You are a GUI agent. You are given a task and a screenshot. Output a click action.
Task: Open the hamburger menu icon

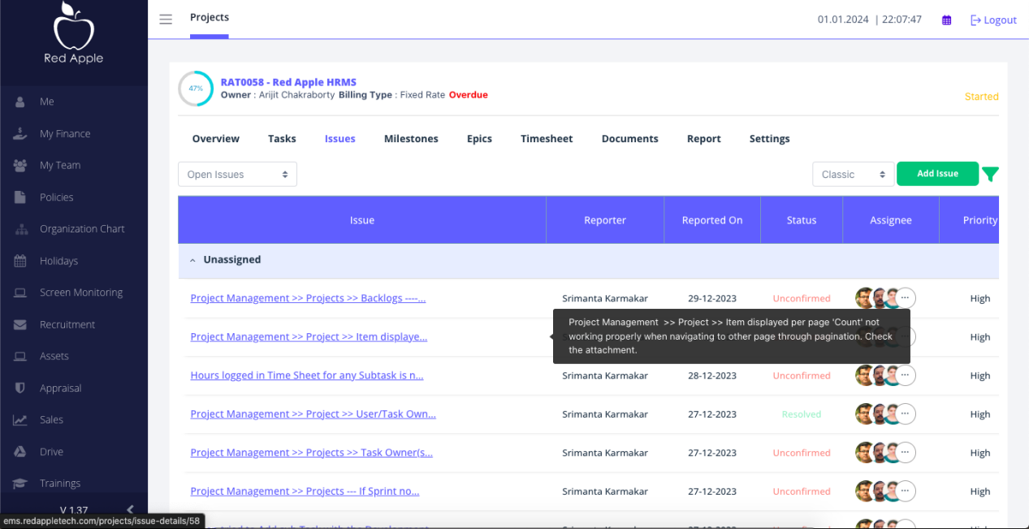click(x=166, y=20)
